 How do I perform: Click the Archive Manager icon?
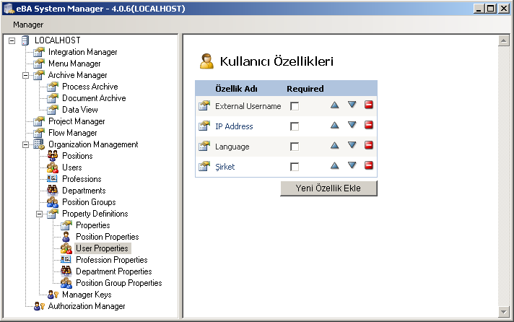click(x=39, y=75)
